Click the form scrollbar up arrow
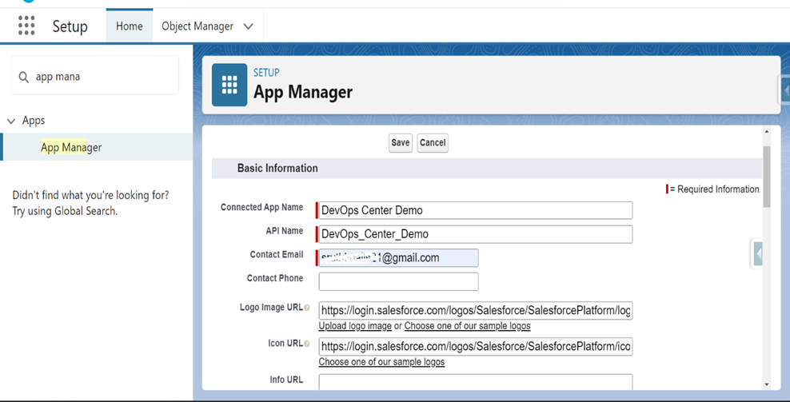This screenshot has width=790, height=402. click(766, 132)
